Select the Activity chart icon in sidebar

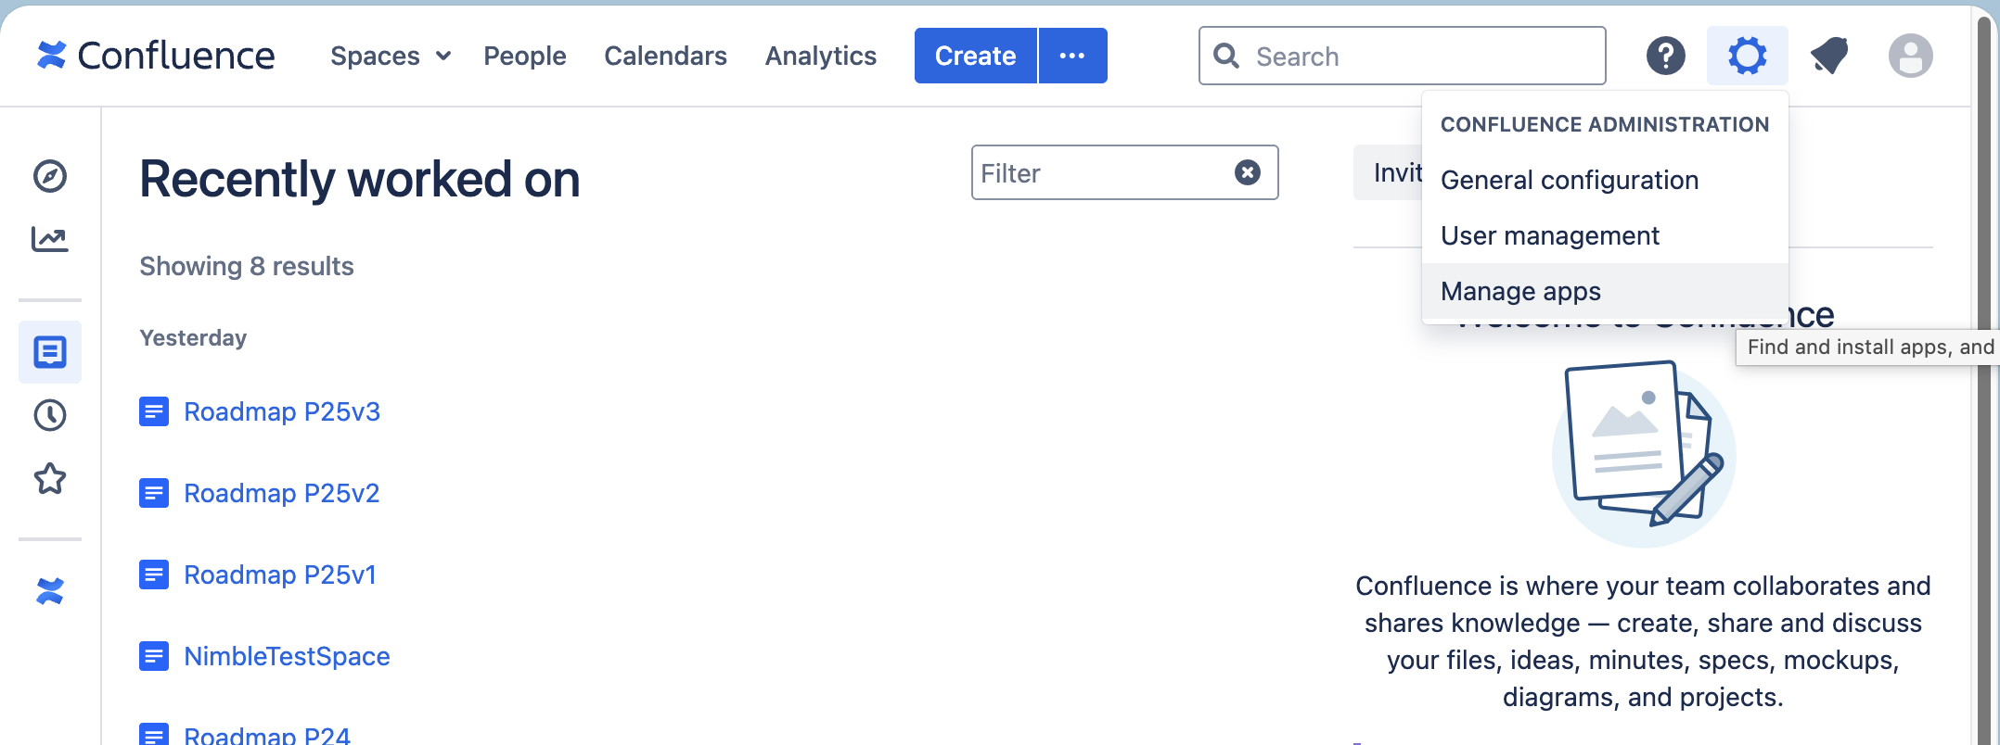coord(50,239)
